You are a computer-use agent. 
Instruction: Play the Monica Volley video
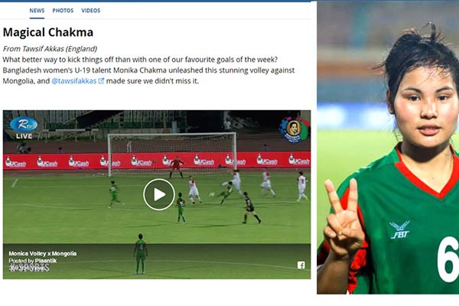coord(159,194)
